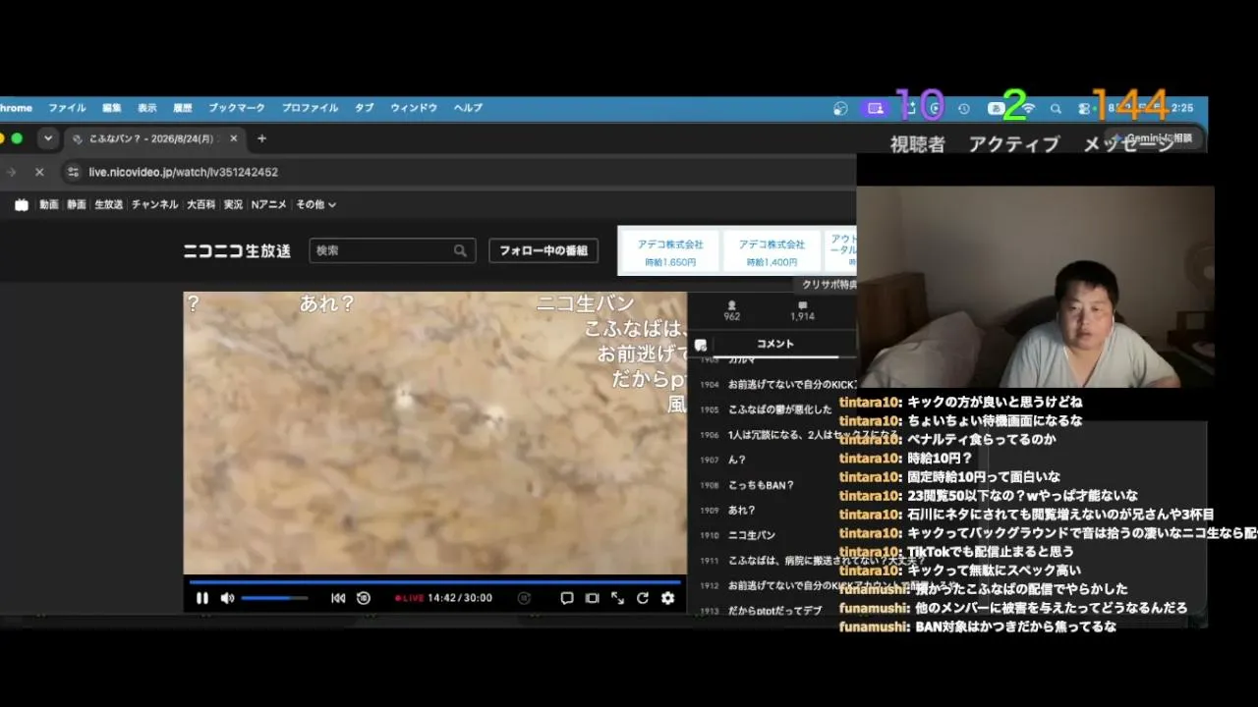Open the アデコ株式会社 時給1,400円 ad
1258x707 pixels.
(772, 252)
